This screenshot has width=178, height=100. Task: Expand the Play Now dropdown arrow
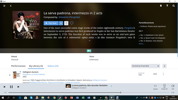click(61, 23)
